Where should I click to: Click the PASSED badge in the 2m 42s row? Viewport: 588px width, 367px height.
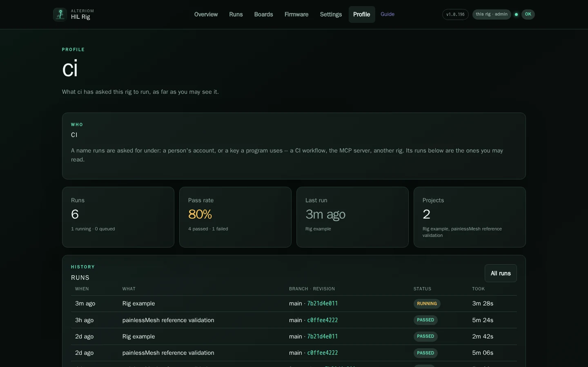[x=425, y=336]
